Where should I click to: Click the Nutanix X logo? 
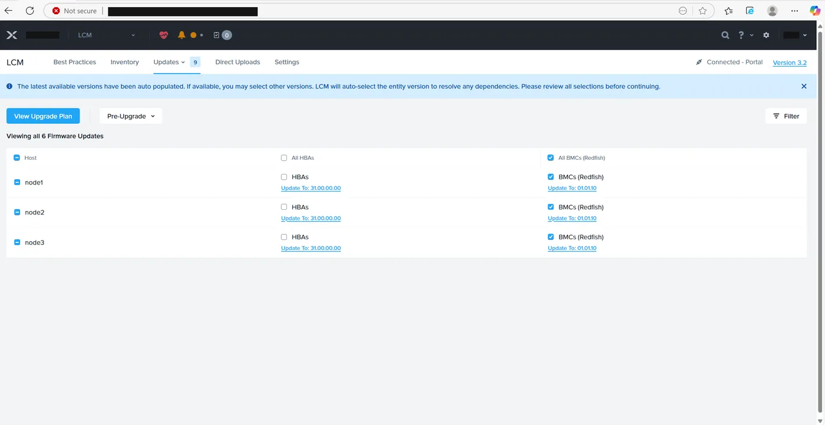pyautogui.click(x=12, y=35)
